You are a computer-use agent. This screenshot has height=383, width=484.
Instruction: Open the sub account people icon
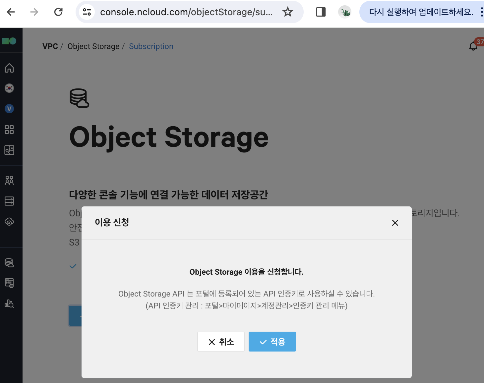9,181
